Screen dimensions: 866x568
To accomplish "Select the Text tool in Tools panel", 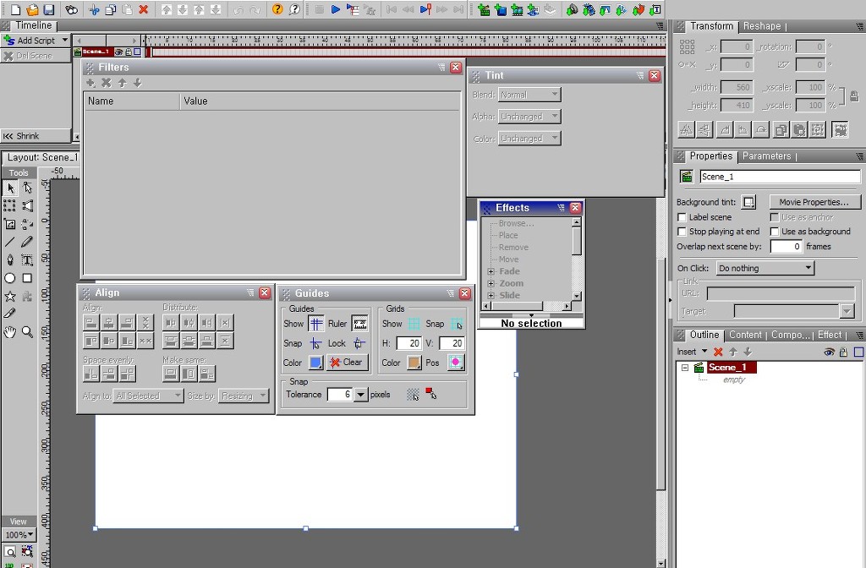I will tap(27, 260).
